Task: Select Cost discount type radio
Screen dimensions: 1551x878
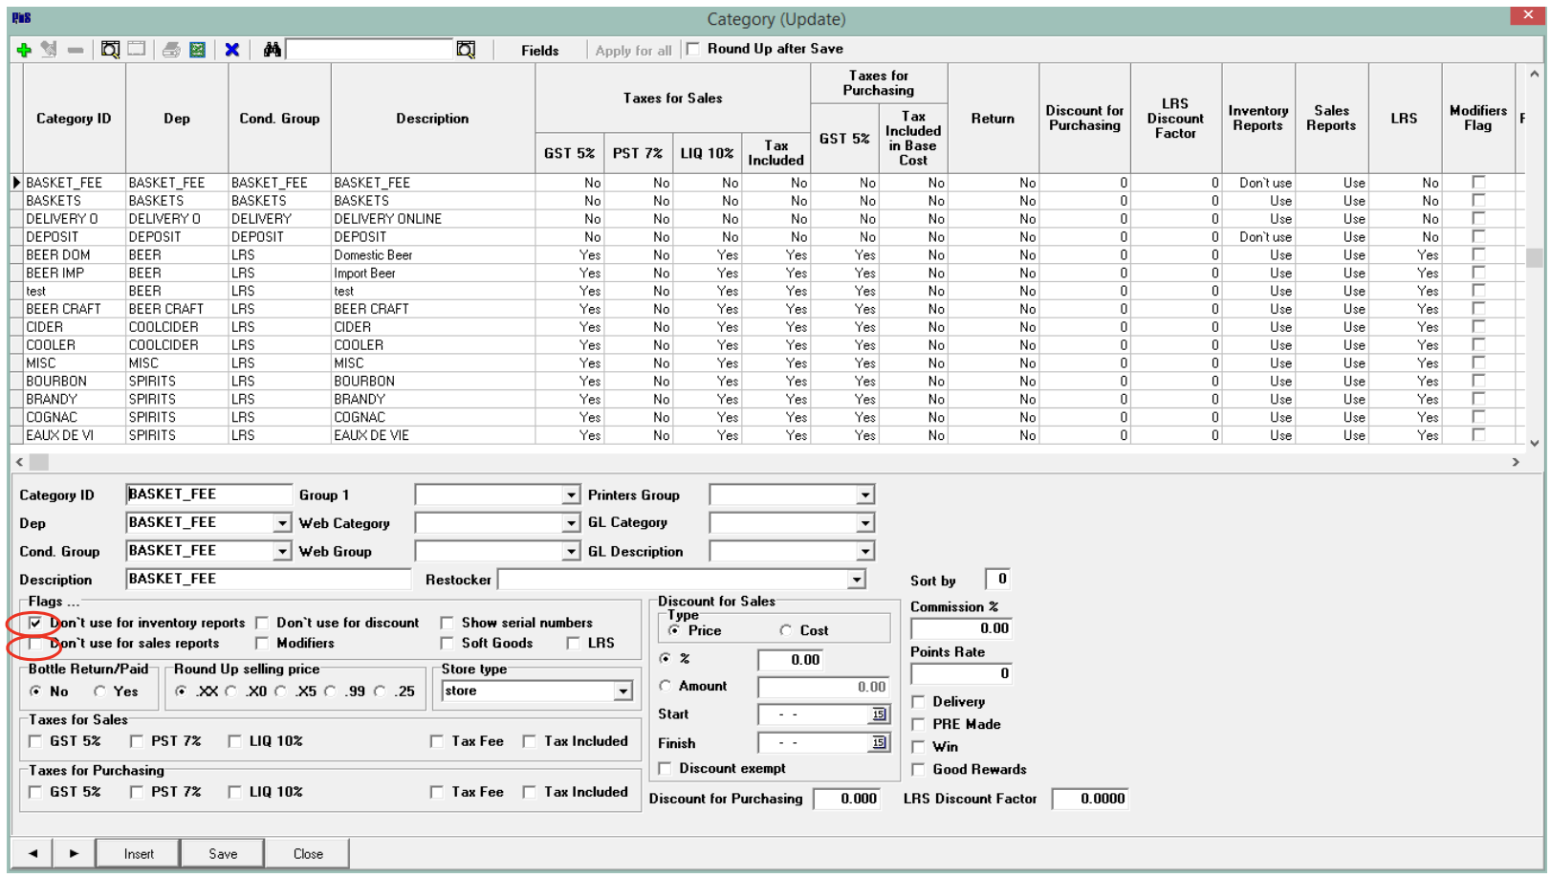Action: (x=786, y=630)
